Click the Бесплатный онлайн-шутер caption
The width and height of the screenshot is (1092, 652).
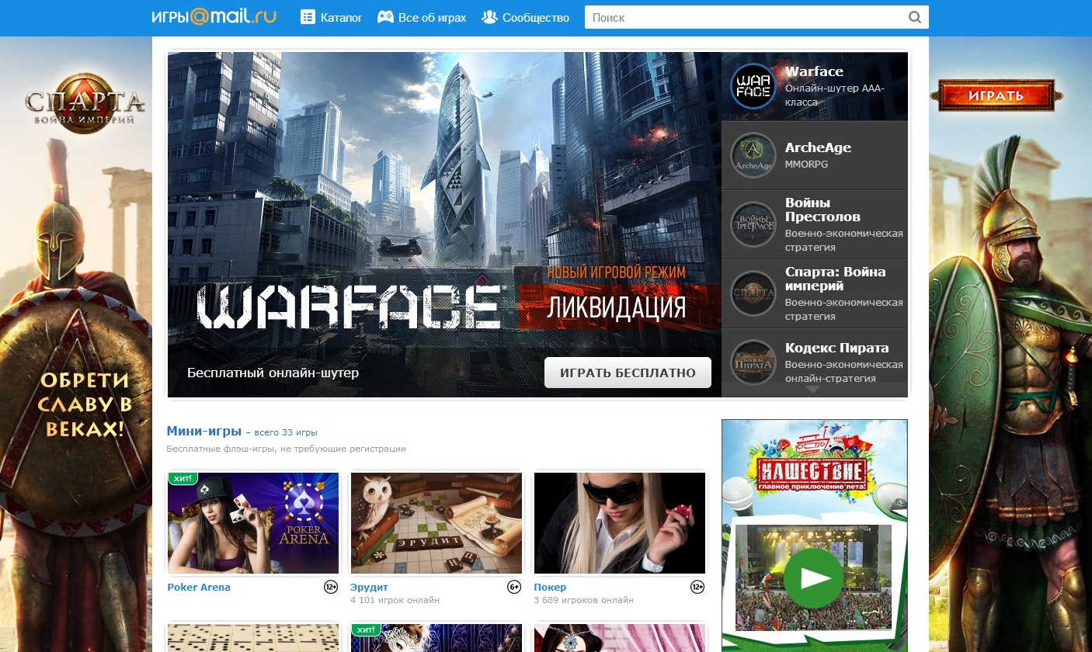tap(273, 373)
